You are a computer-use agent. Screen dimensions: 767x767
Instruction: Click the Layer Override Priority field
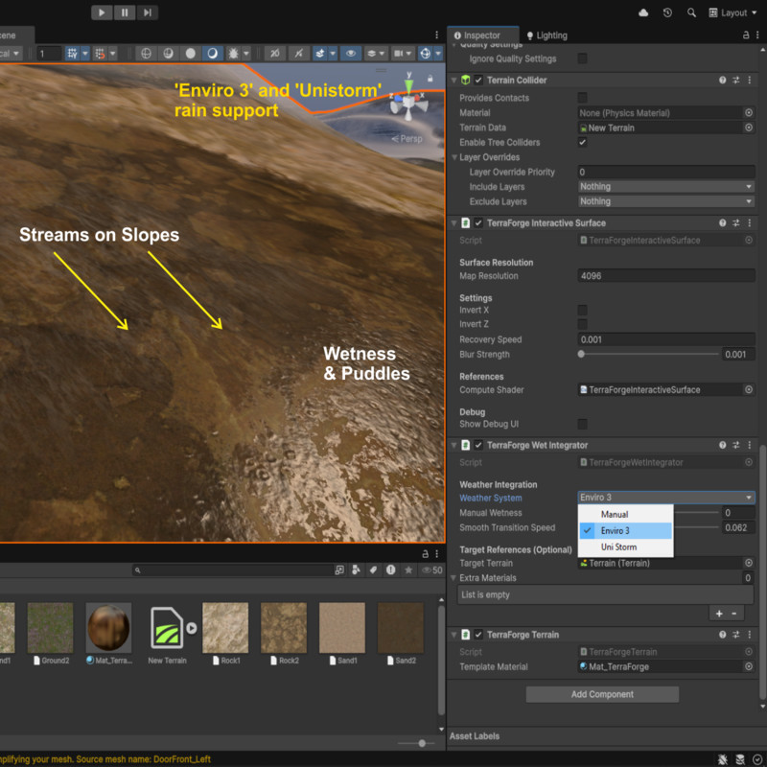[x=666, y=173]
